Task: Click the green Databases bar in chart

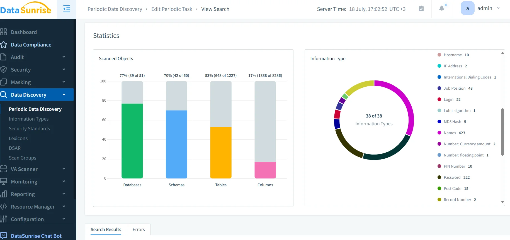Action: [132, 141]
